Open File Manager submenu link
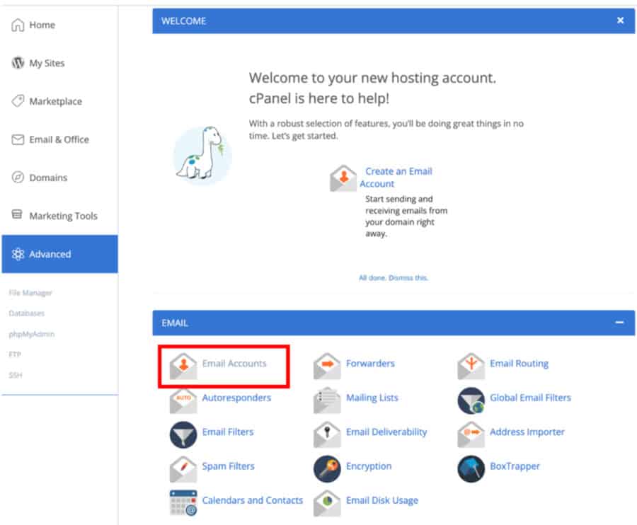Screen dimensions: 637x525 click(x=30, y=293)
